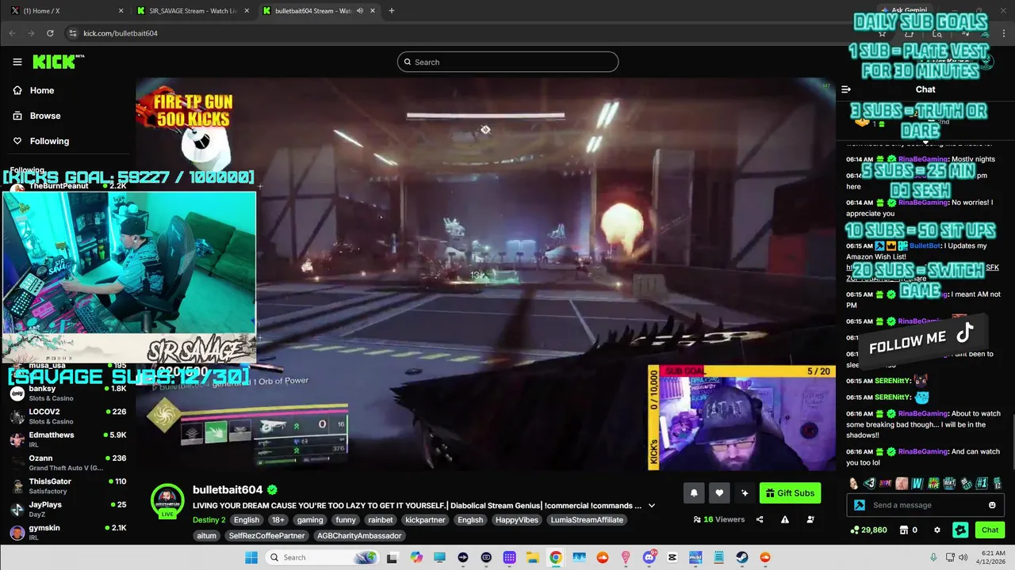Screen dimensions: 1015x570
Task: Open a new browser tab
Action: pos(392,10)
